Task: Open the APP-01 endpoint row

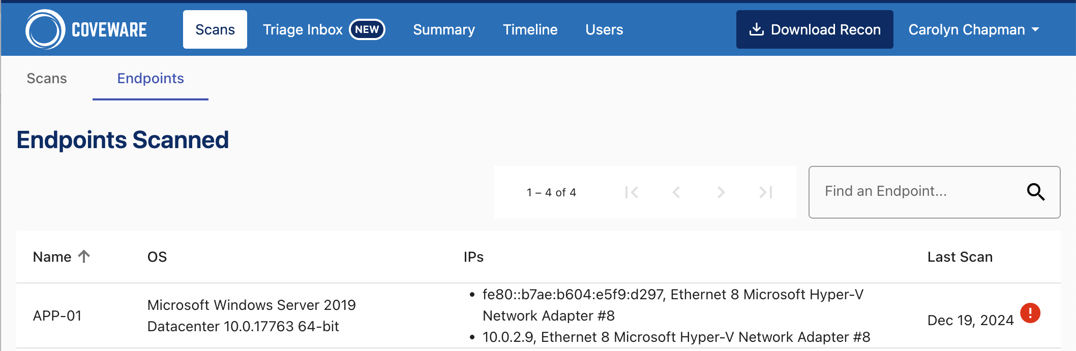Action: [x=57, y=315]
